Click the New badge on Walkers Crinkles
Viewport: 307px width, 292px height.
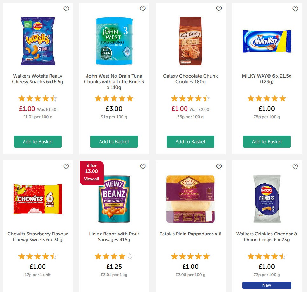(x=267, y=285)
